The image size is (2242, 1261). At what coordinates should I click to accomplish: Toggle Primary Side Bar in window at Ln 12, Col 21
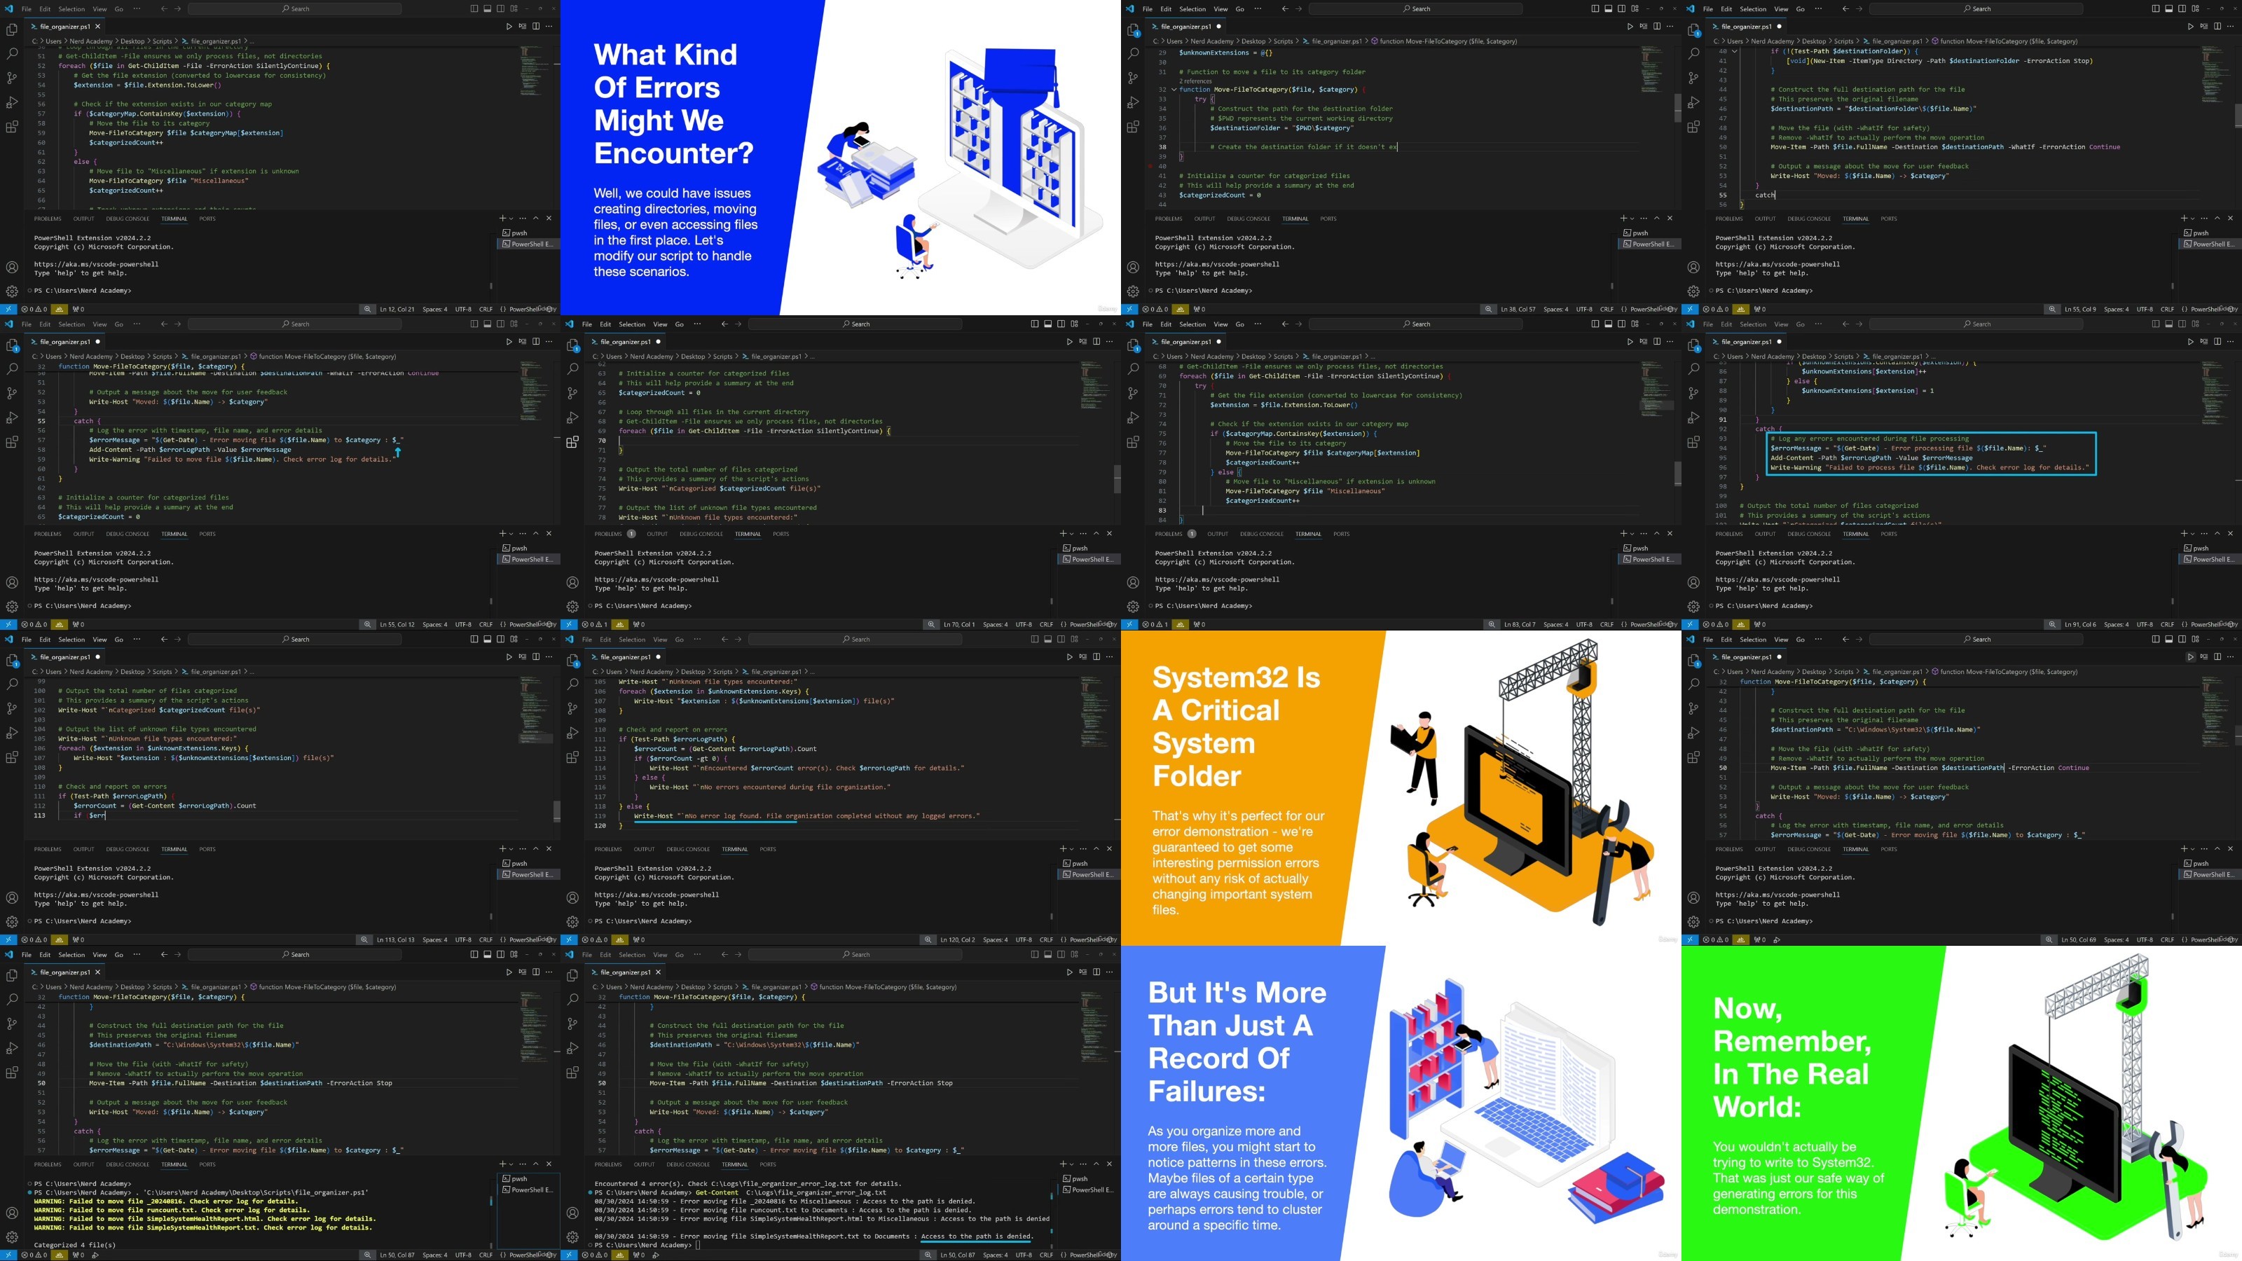(x=474, y=8)
